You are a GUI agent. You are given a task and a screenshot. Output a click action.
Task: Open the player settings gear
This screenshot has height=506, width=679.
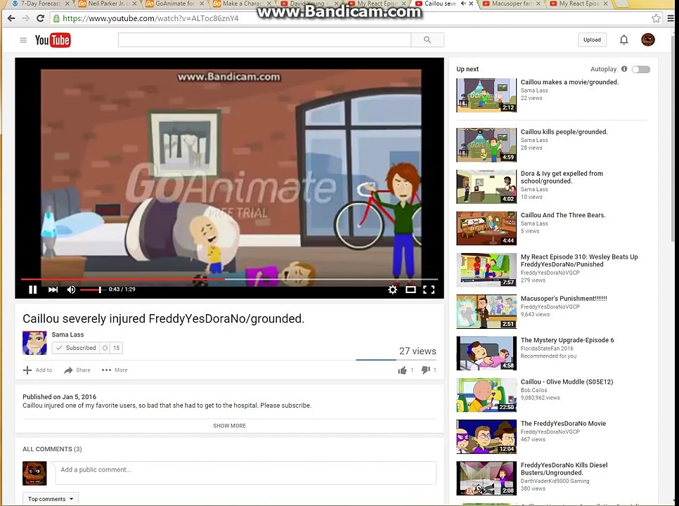point(392,290)
